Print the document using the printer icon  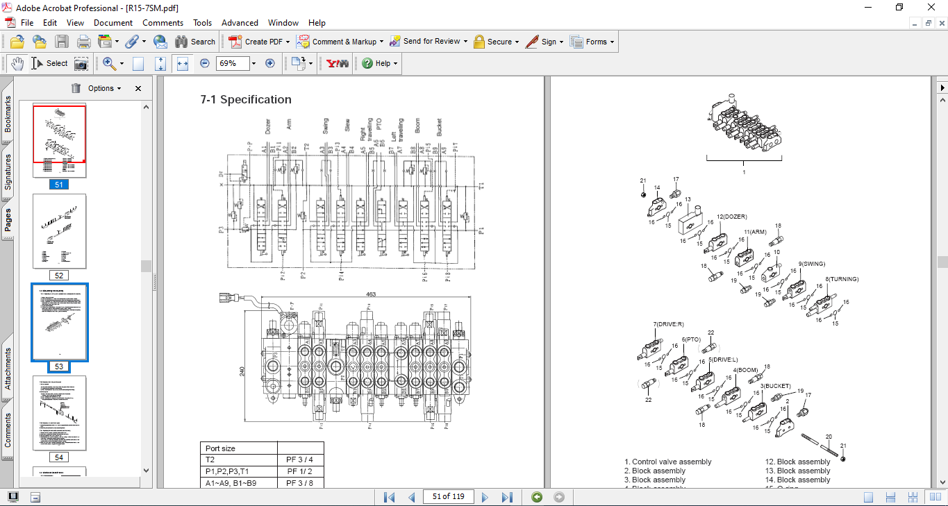tap(84, 42)
